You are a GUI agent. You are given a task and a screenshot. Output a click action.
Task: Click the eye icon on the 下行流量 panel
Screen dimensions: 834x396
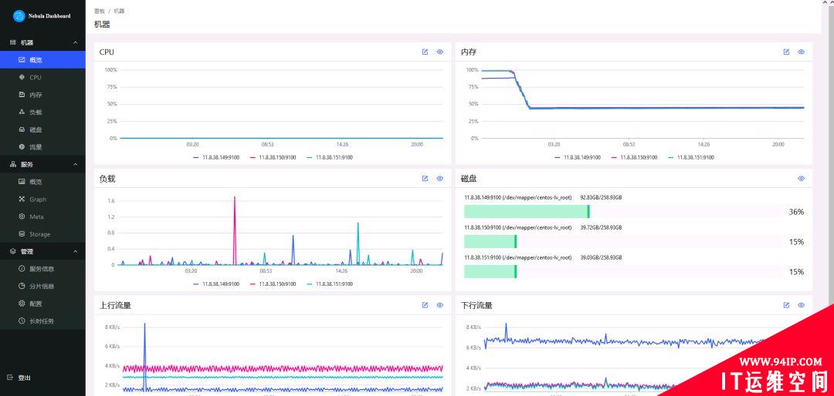click(x=802, y=305)
